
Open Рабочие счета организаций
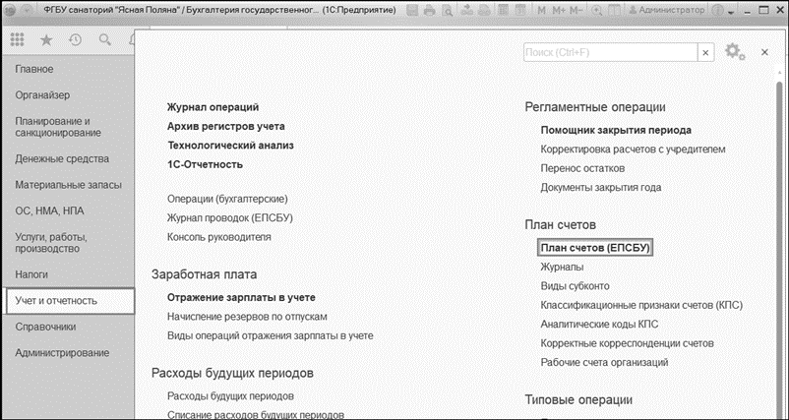604,363
